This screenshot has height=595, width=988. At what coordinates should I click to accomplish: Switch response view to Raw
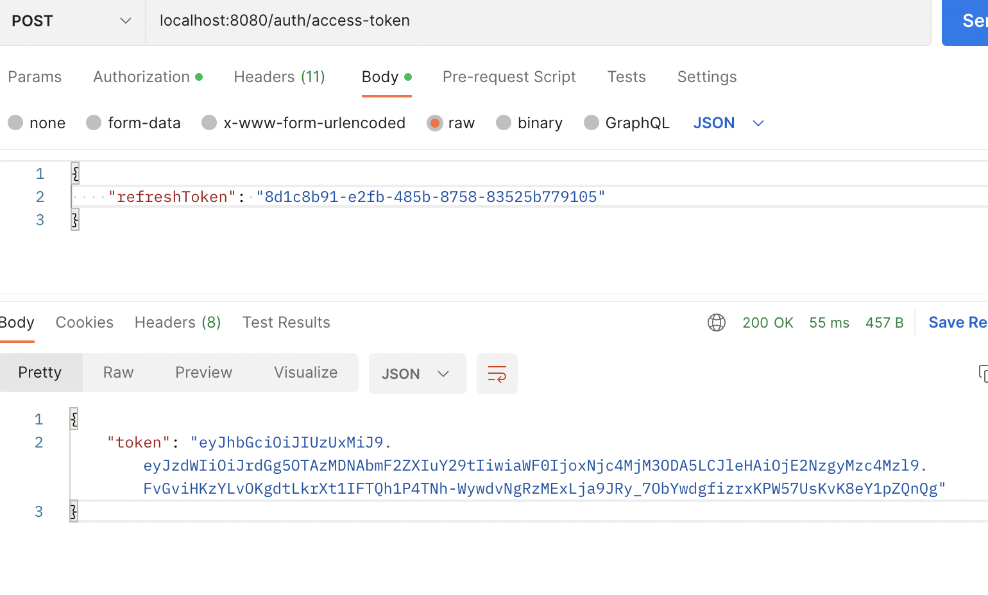[x=119, y=373]
